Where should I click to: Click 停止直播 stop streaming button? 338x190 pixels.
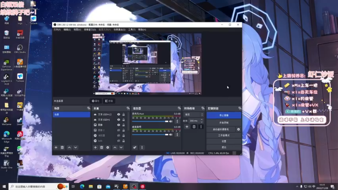[x=224, y=115]
